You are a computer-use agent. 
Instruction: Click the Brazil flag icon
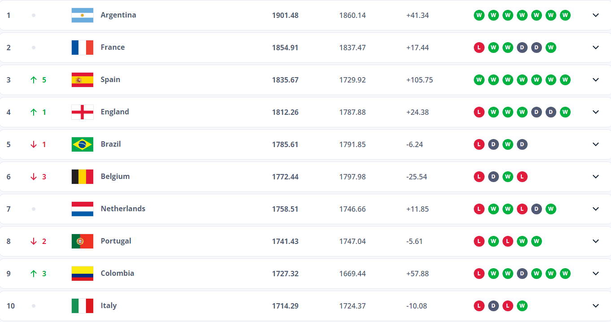click(82, 144)
